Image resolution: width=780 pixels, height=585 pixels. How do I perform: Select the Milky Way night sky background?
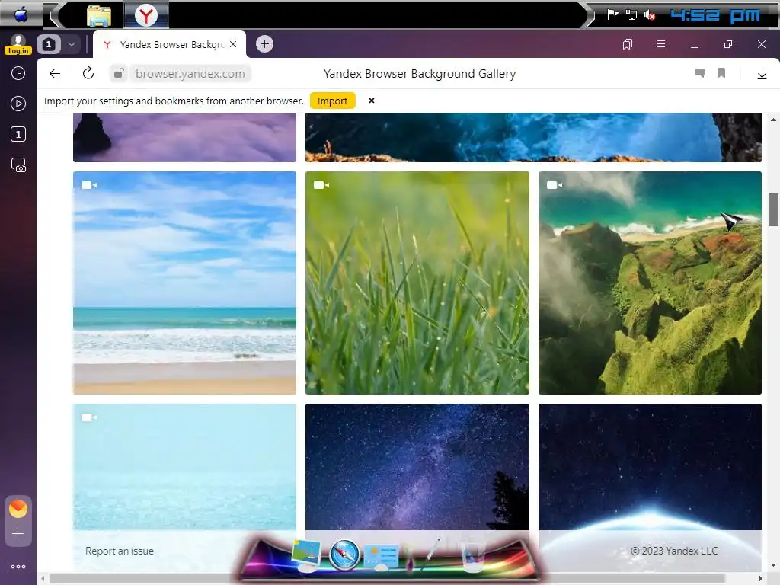pos(417,467)
